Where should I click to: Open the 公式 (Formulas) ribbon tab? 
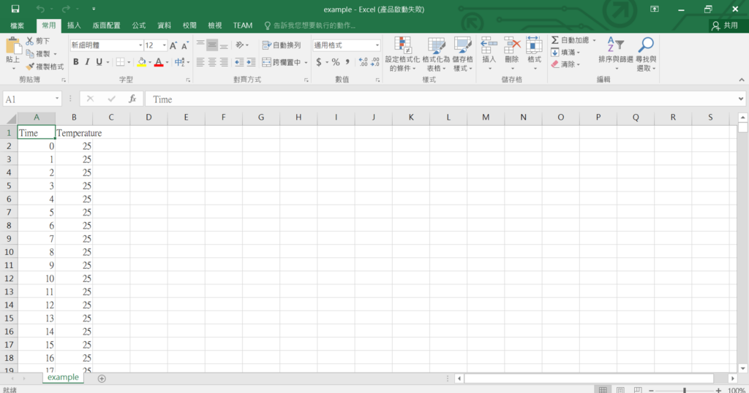tap(139, 25)
